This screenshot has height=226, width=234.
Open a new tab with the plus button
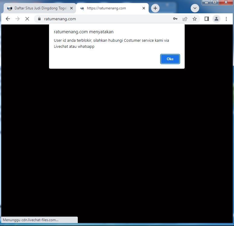coord(155,8)
